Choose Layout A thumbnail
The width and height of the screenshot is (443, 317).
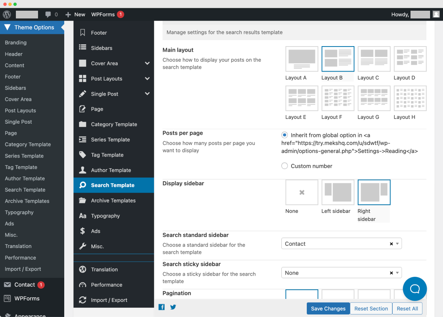pos(302,59)
